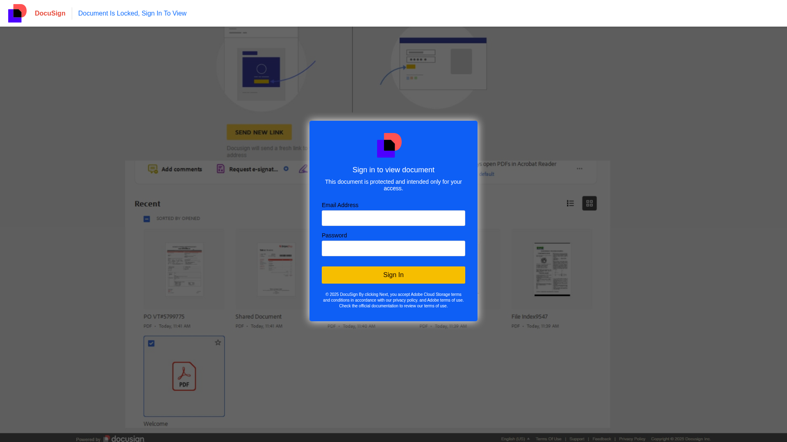787x442 pixels.
Task: Click the 'Recent' section heading
Action: pyautogui.click(x=148, y=204)
